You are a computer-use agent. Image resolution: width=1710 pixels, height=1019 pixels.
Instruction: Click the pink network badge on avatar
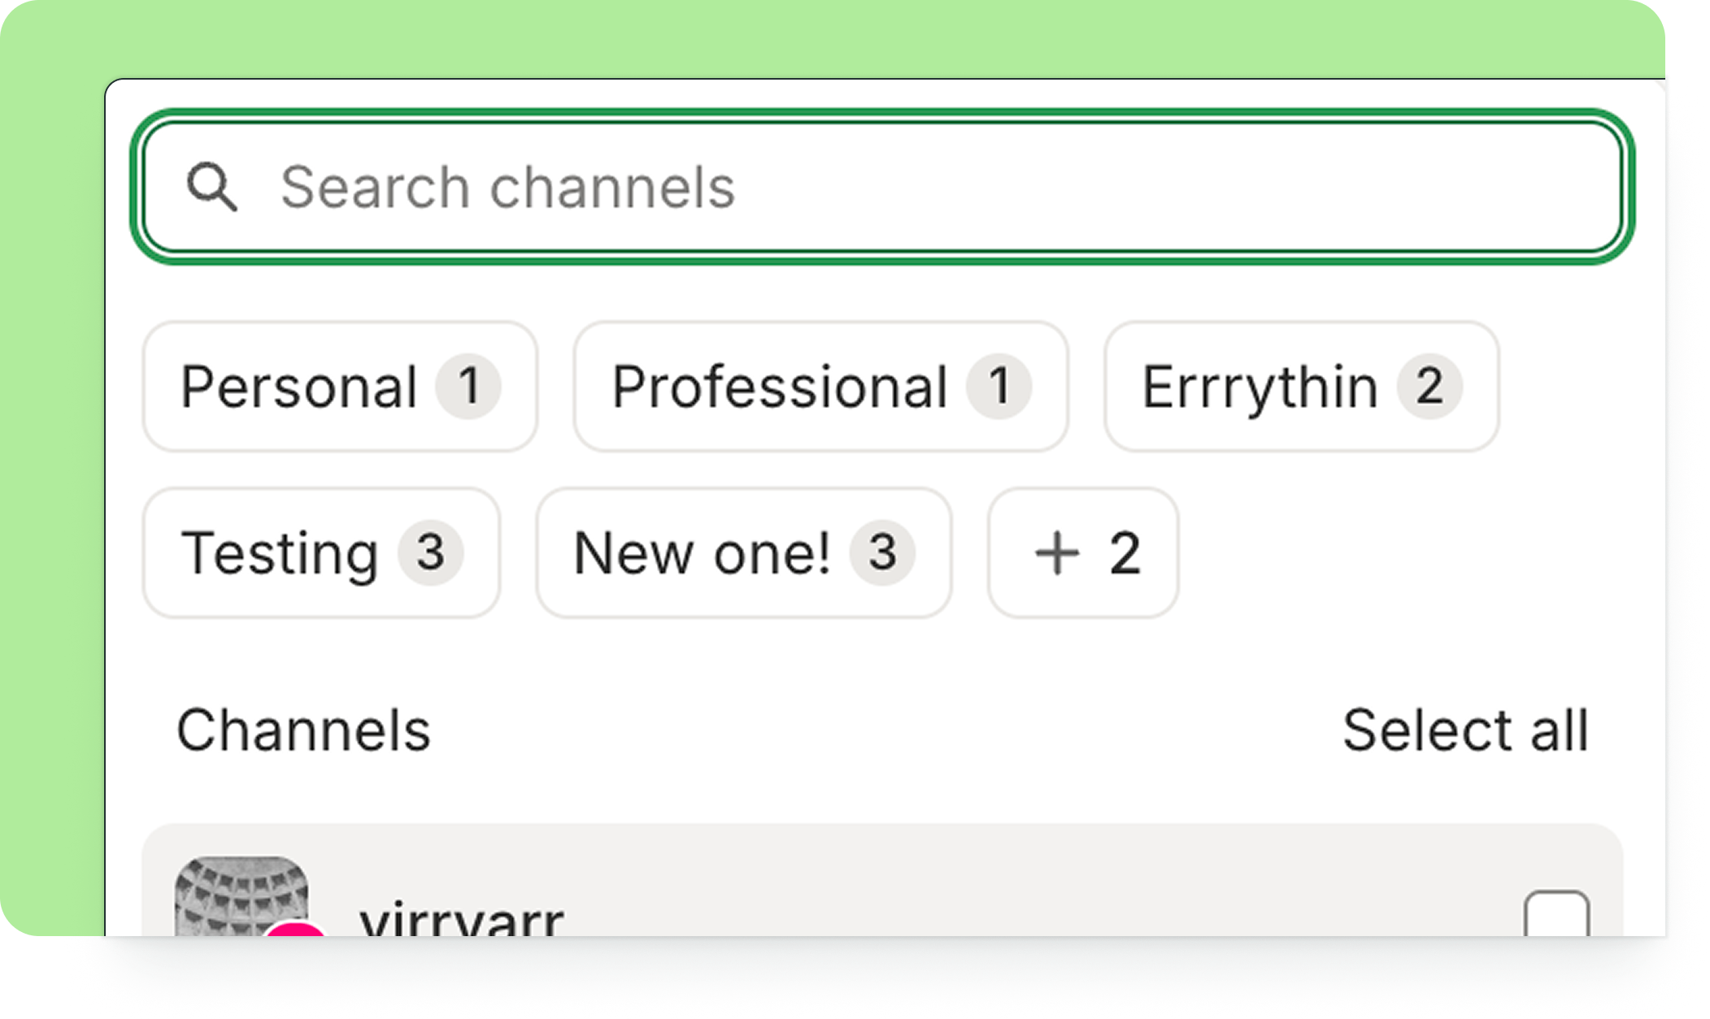tap(294, 930)
